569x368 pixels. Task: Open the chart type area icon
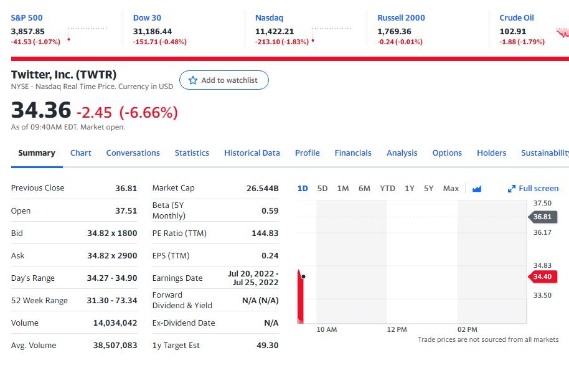coord(477,189)
